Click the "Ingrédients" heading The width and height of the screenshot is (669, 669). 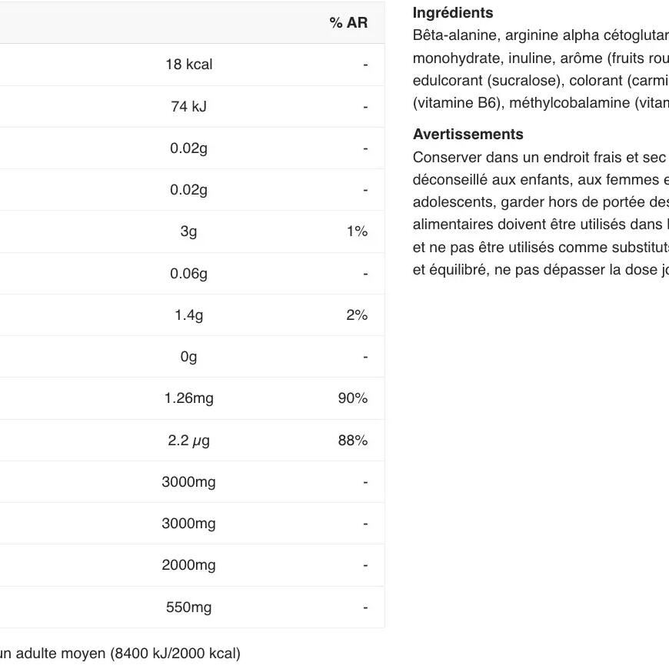click(453, 13)
